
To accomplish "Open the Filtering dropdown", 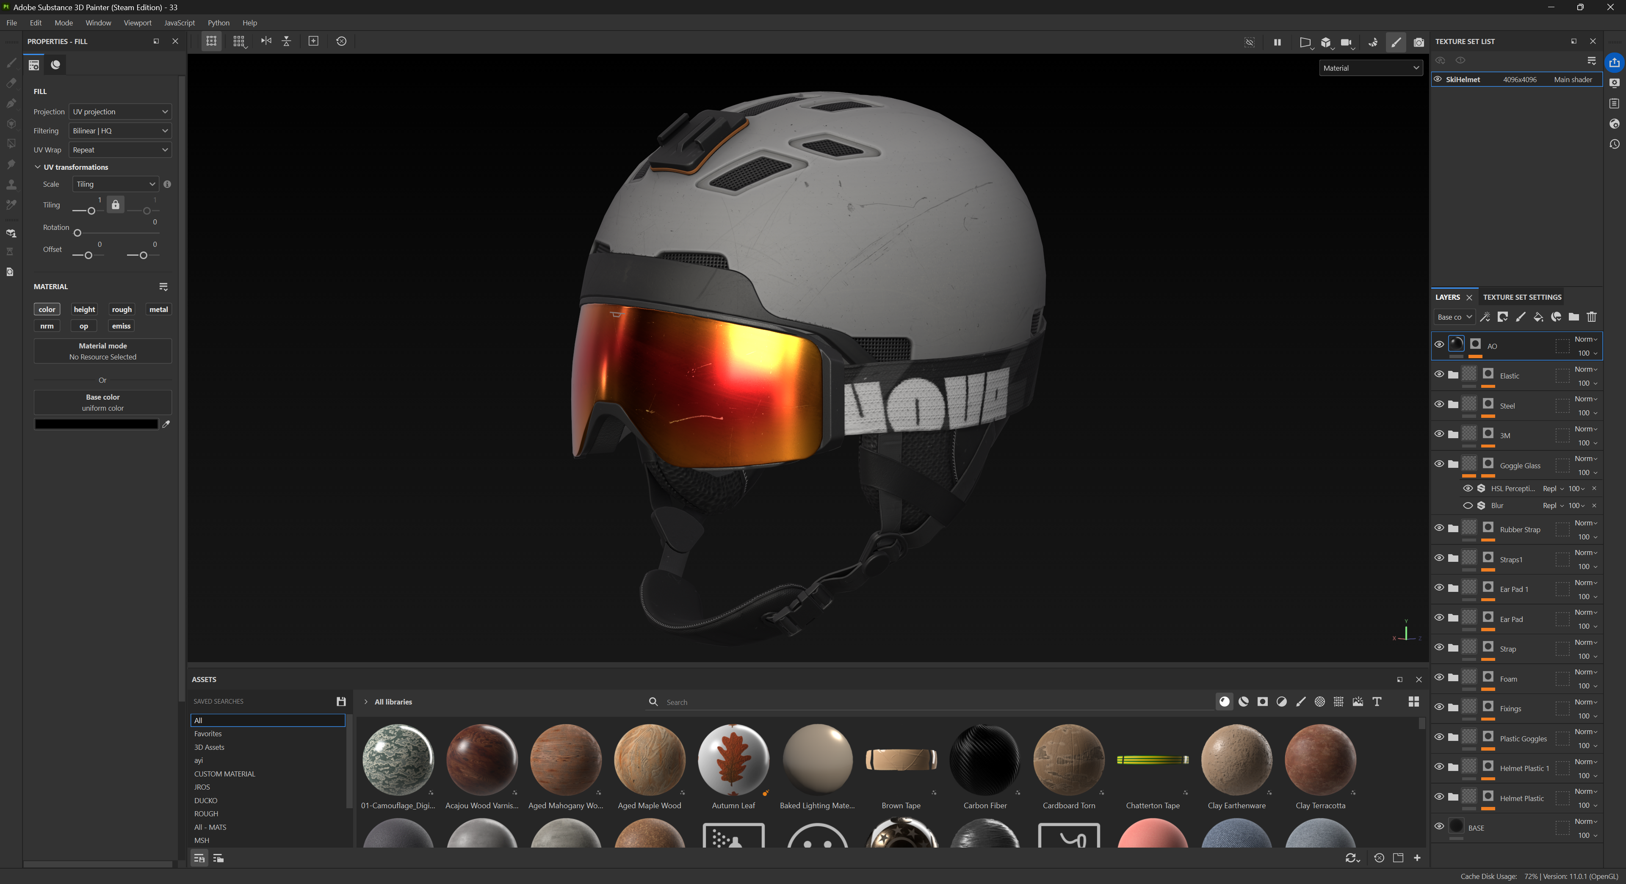I will [120, 131].
